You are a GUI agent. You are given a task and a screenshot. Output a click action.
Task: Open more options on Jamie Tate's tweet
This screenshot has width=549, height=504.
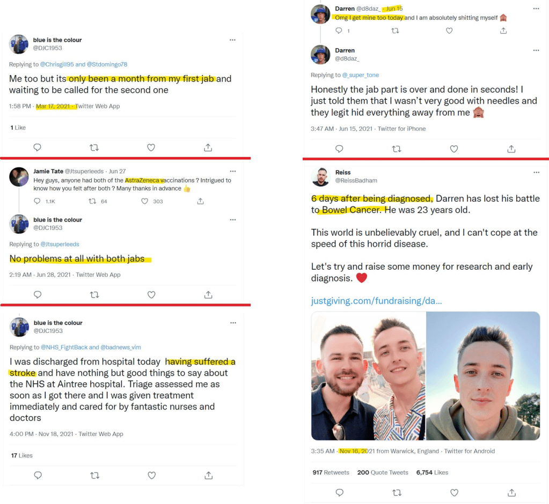pos(233,172)
